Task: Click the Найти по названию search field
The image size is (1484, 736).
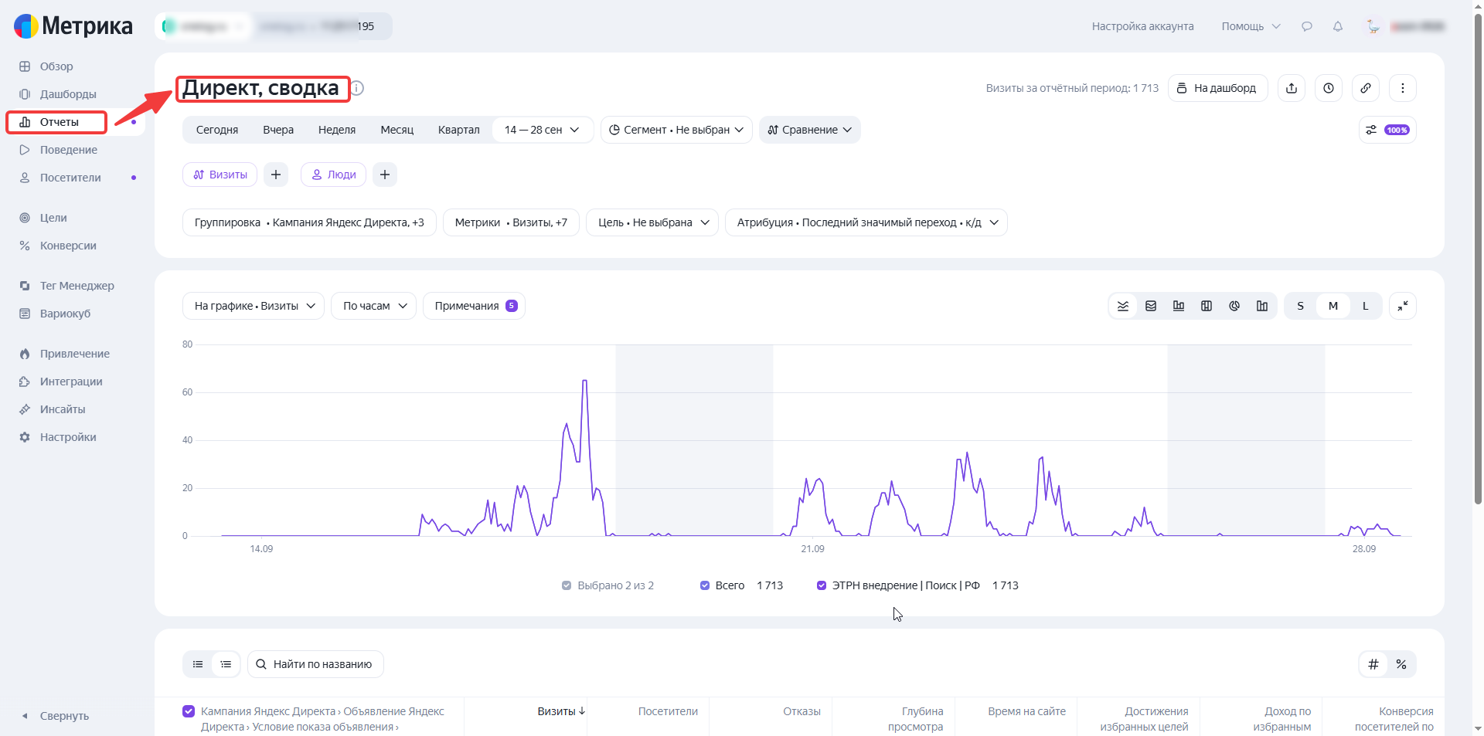Action: pyautogui.click(x=315, y=664)
